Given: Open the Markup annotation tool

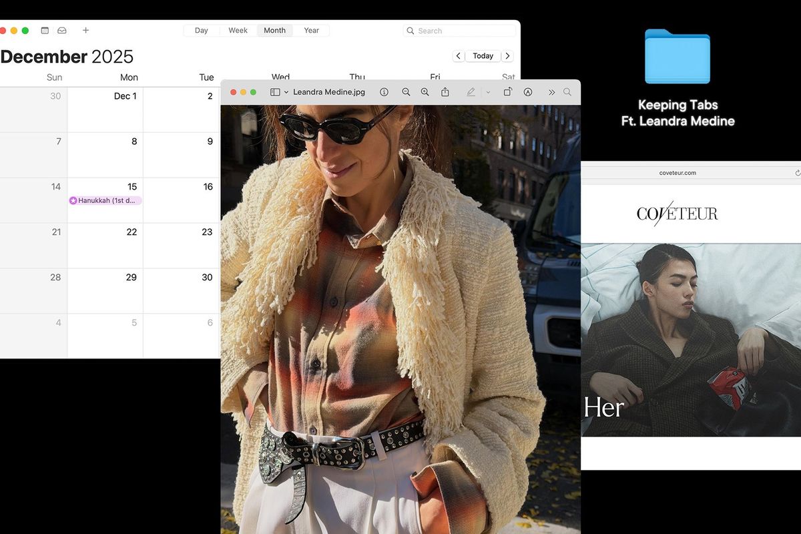Looking at the screenshot, I should (x=469, y=91).
